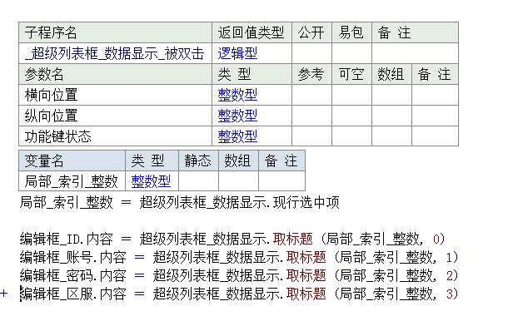Select variable name 局部_索引_整数 in variable table
The image size is (513, 321).
click(72, 181)
